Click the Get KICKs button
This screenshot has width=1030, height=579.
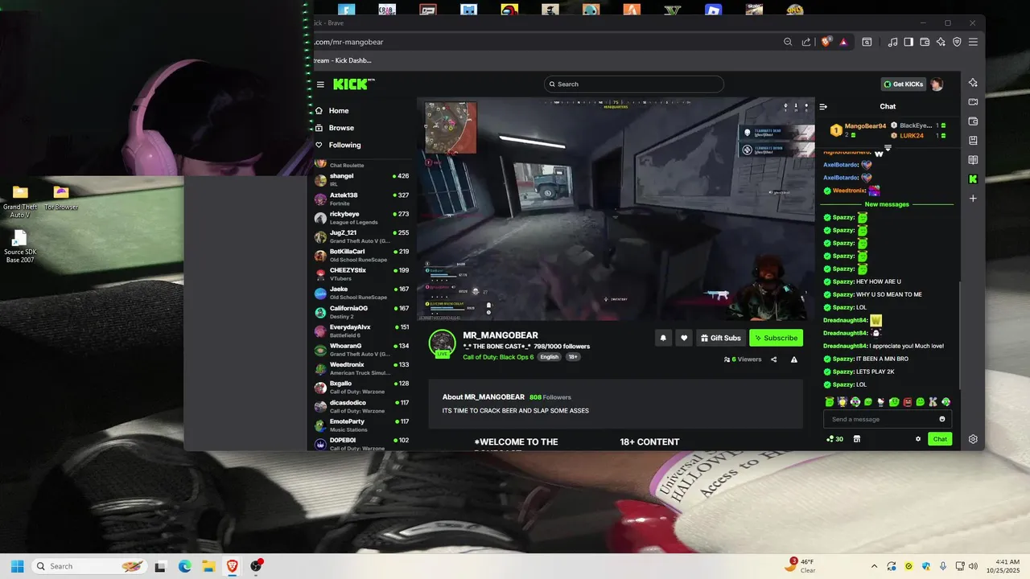903,84
